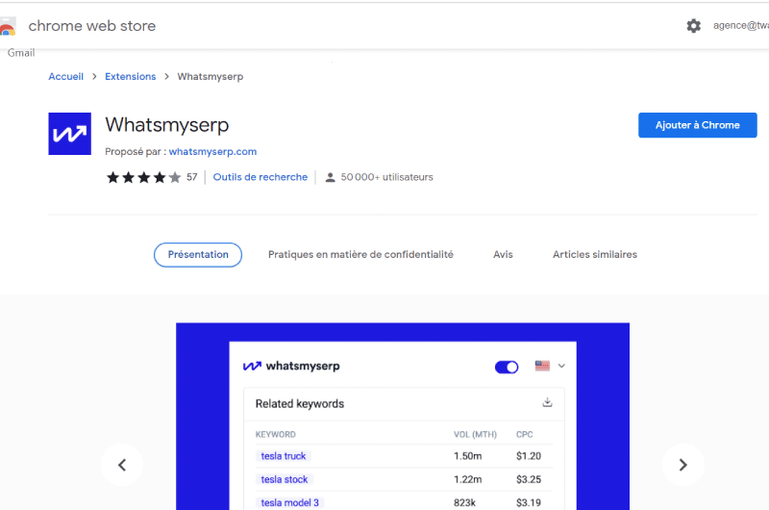Open the Articles similaires tab
The image size is (769, 510).
[x=595, y=255]
